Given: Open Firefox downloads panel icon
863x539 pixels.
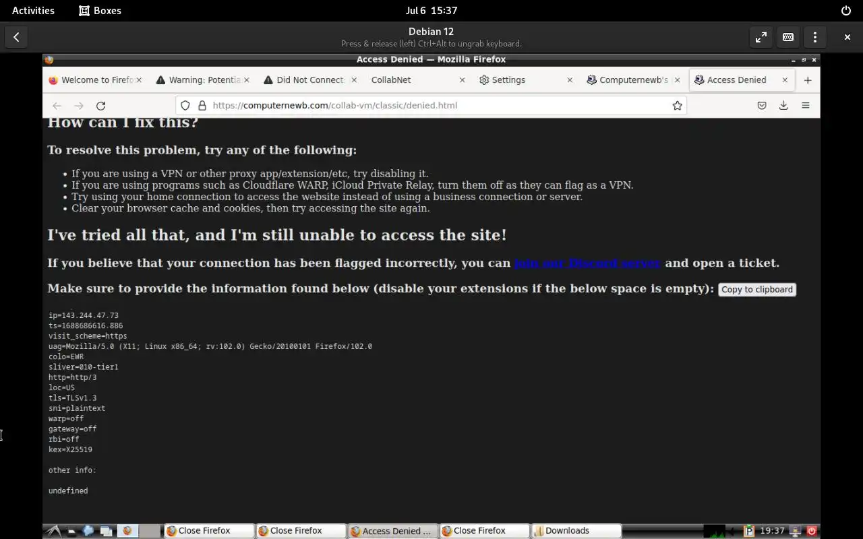Looking at the screenshot, I should coord(783,106).
